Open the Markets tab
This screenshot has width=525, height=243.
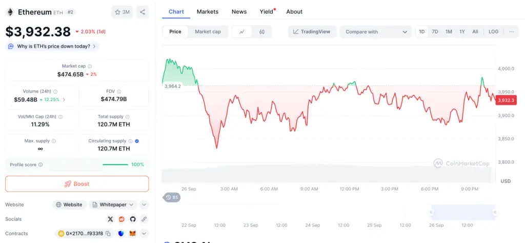208,12
